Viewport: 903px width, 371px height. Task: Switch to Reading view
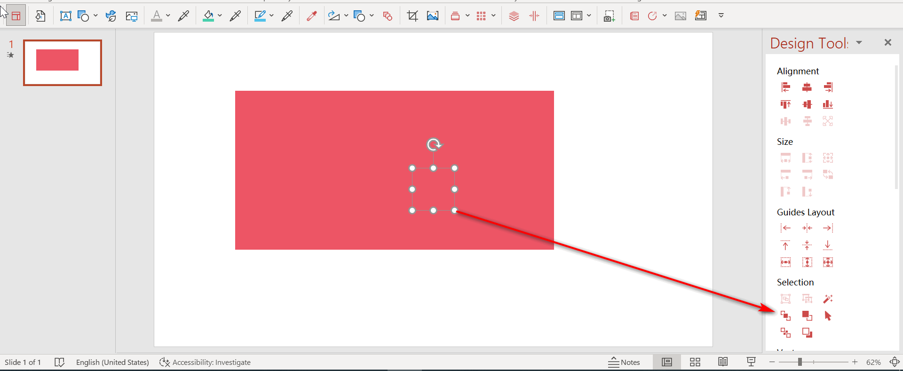[x=723, y=362]
